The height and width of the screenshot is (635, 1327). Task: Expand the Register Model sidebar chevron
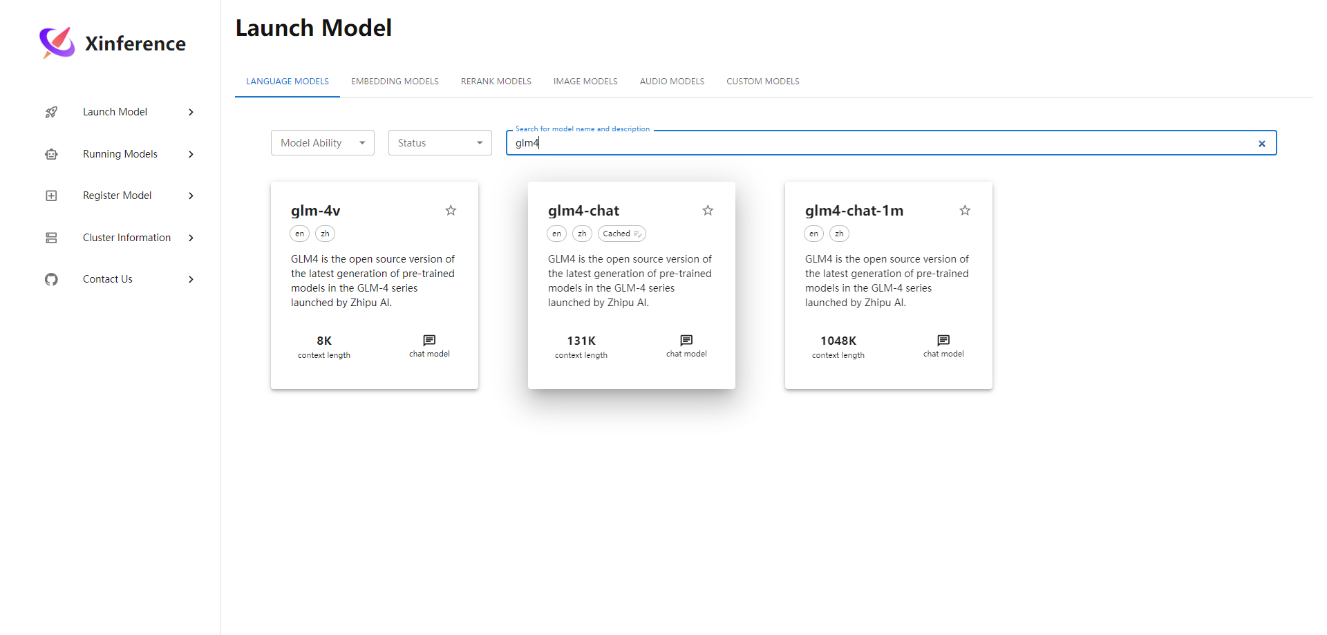point(191,196)
